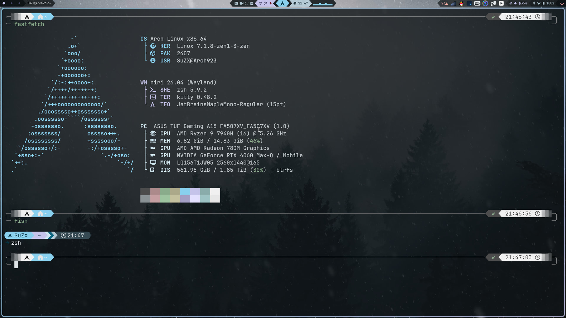Screen dimensions: 566x318
Task: Click the package count 2407
Action: point(183,53)
